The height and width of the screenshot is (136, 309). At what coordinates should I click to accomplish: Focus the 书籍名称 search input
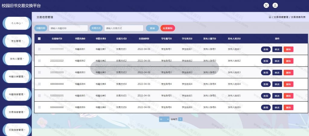[68, 28]
